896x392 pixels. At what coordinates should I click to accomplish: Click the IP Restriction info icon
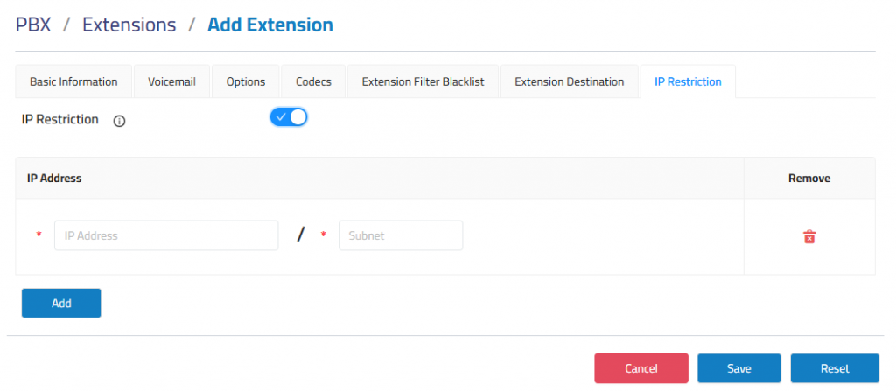(x=119, y=121)
